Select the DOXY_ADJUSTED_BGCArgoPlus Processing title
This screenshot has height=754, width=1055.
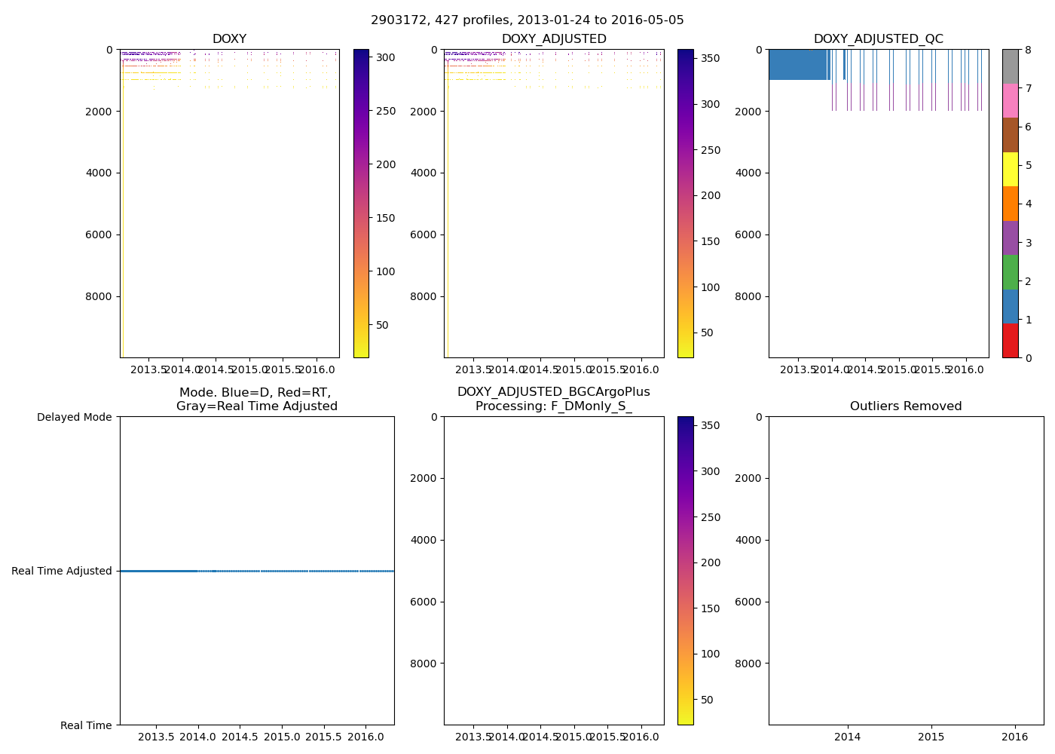[553, 399]
